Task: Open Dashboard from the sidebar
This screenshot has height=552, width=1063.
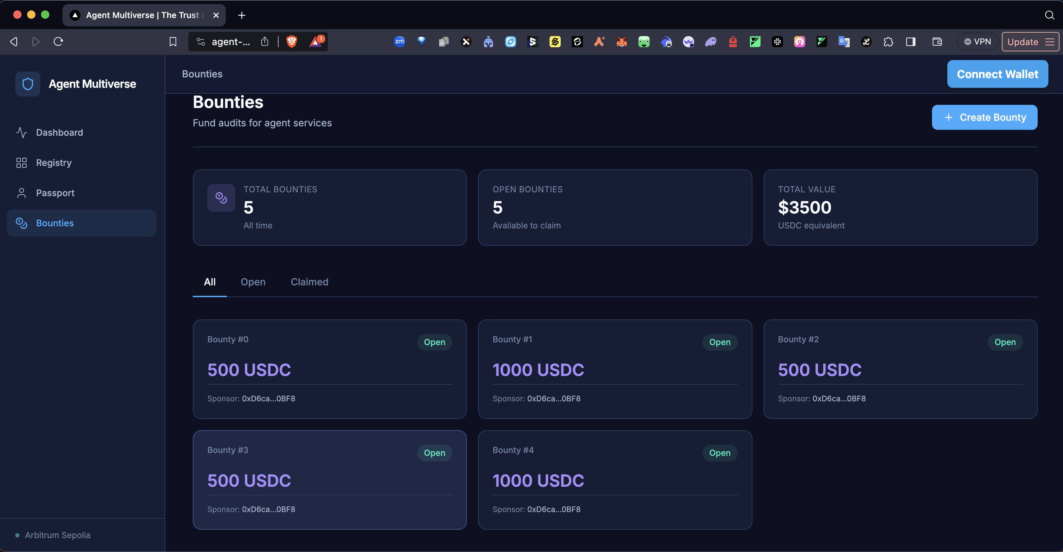Action: coord(59,132)
